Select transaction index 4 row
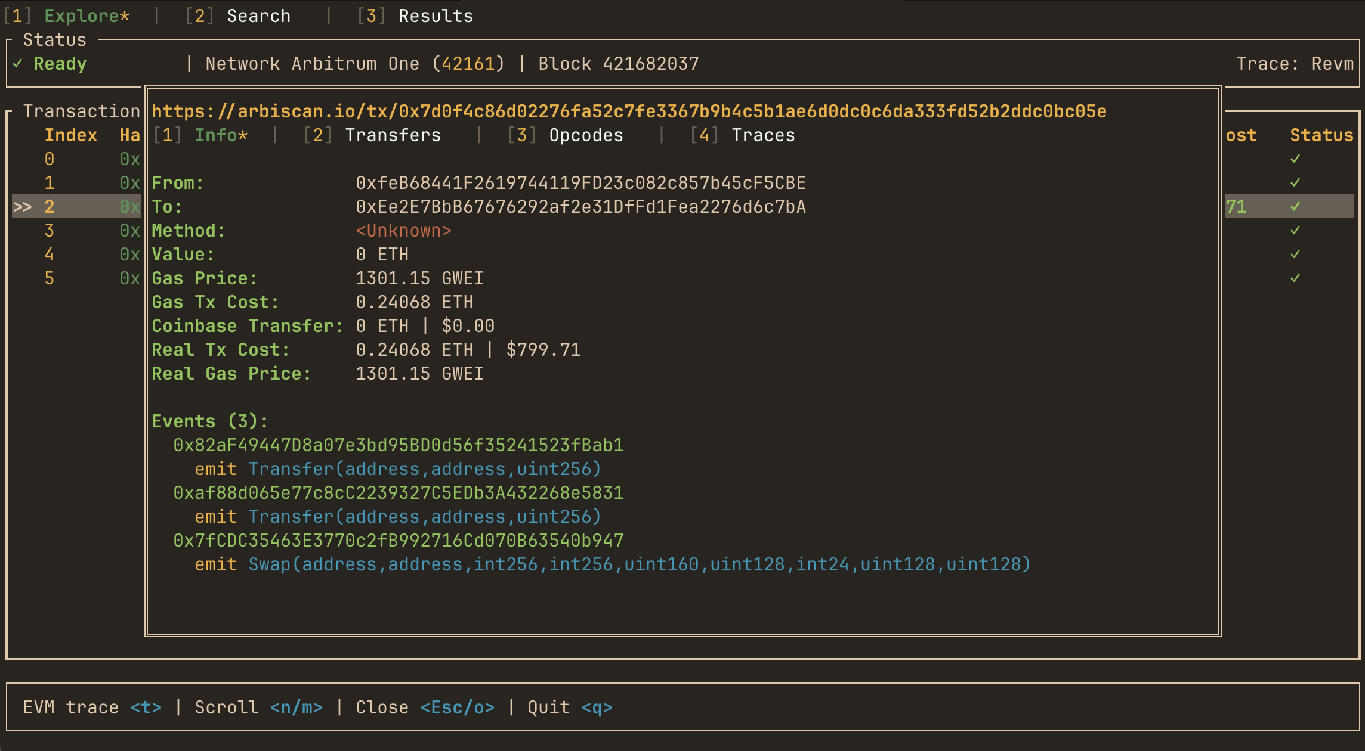The width and height of the screenshot is (1365, 751). [50, 255]
